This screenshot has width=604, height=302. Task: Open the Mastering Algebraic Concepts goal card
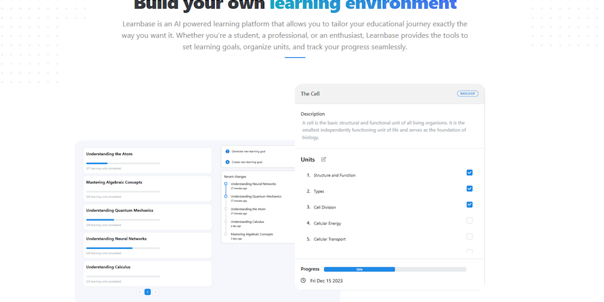[x=147, y=188]
